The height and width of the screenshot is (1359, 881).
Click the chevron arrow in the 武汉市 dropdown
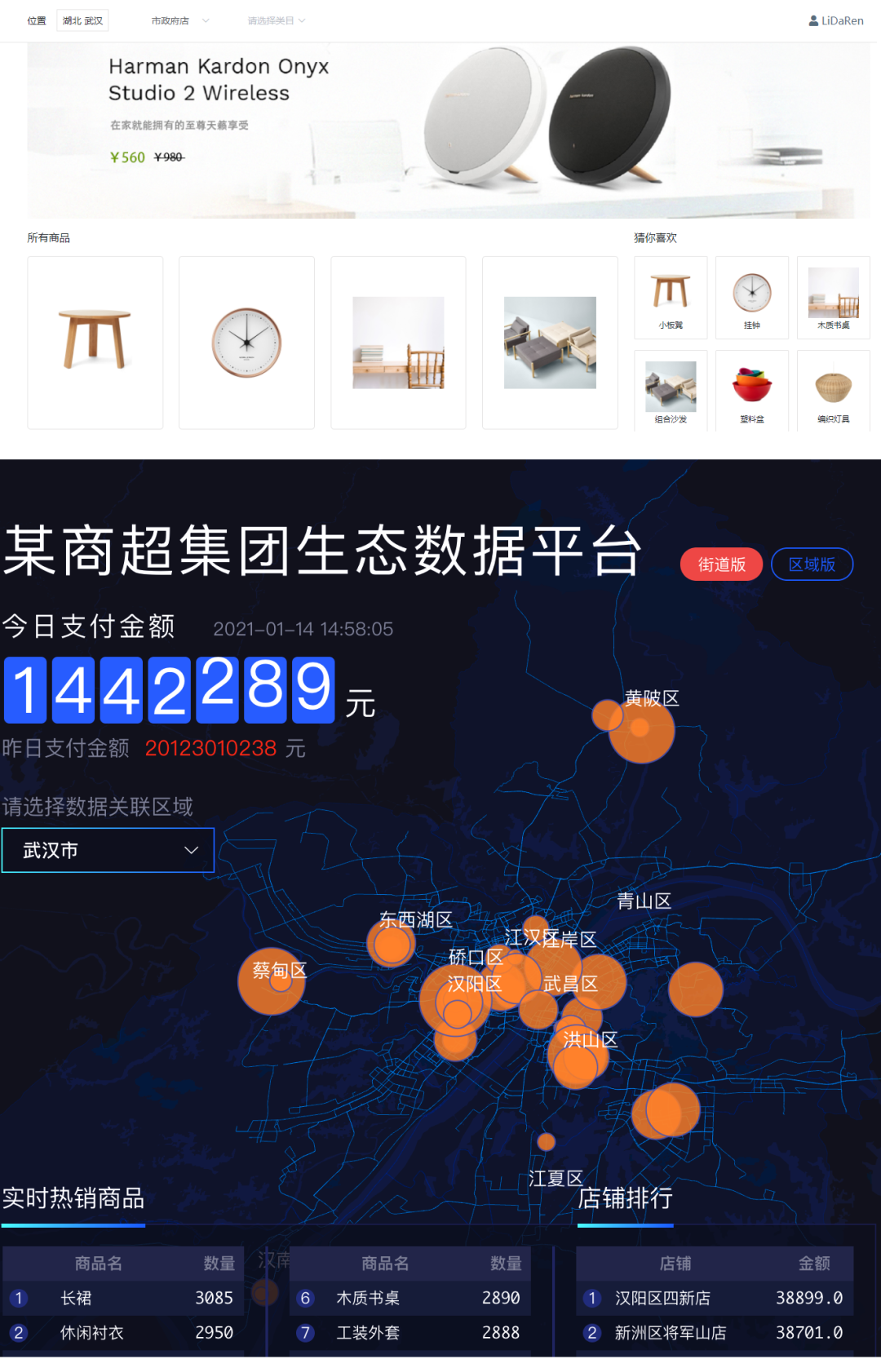(x=192, y=850)
